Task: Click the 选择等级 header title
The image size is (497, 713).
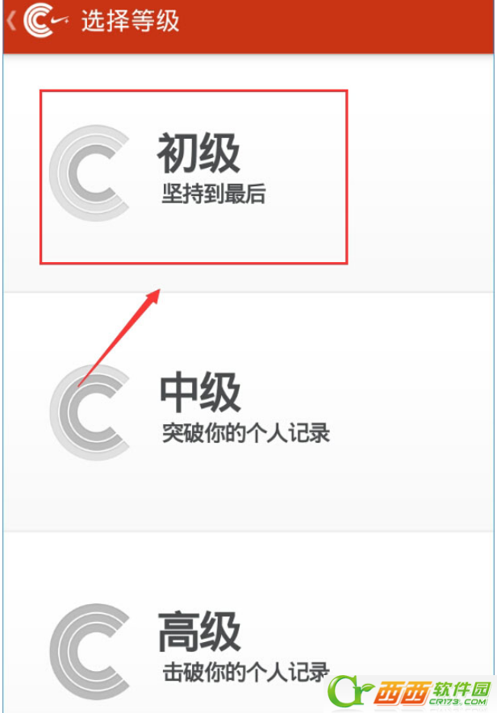Action: 131,21
